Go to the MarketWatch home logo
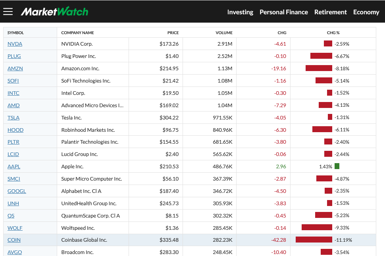 (54, 12)
